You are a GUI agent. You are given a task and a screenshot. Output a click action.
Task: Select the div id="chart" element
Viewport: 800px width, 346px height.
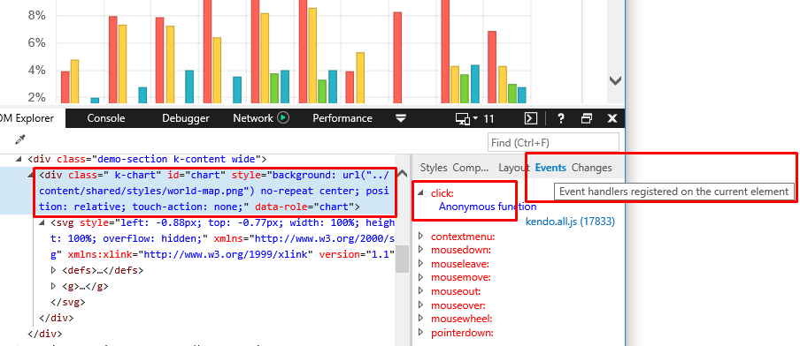[x=215, y=192]
